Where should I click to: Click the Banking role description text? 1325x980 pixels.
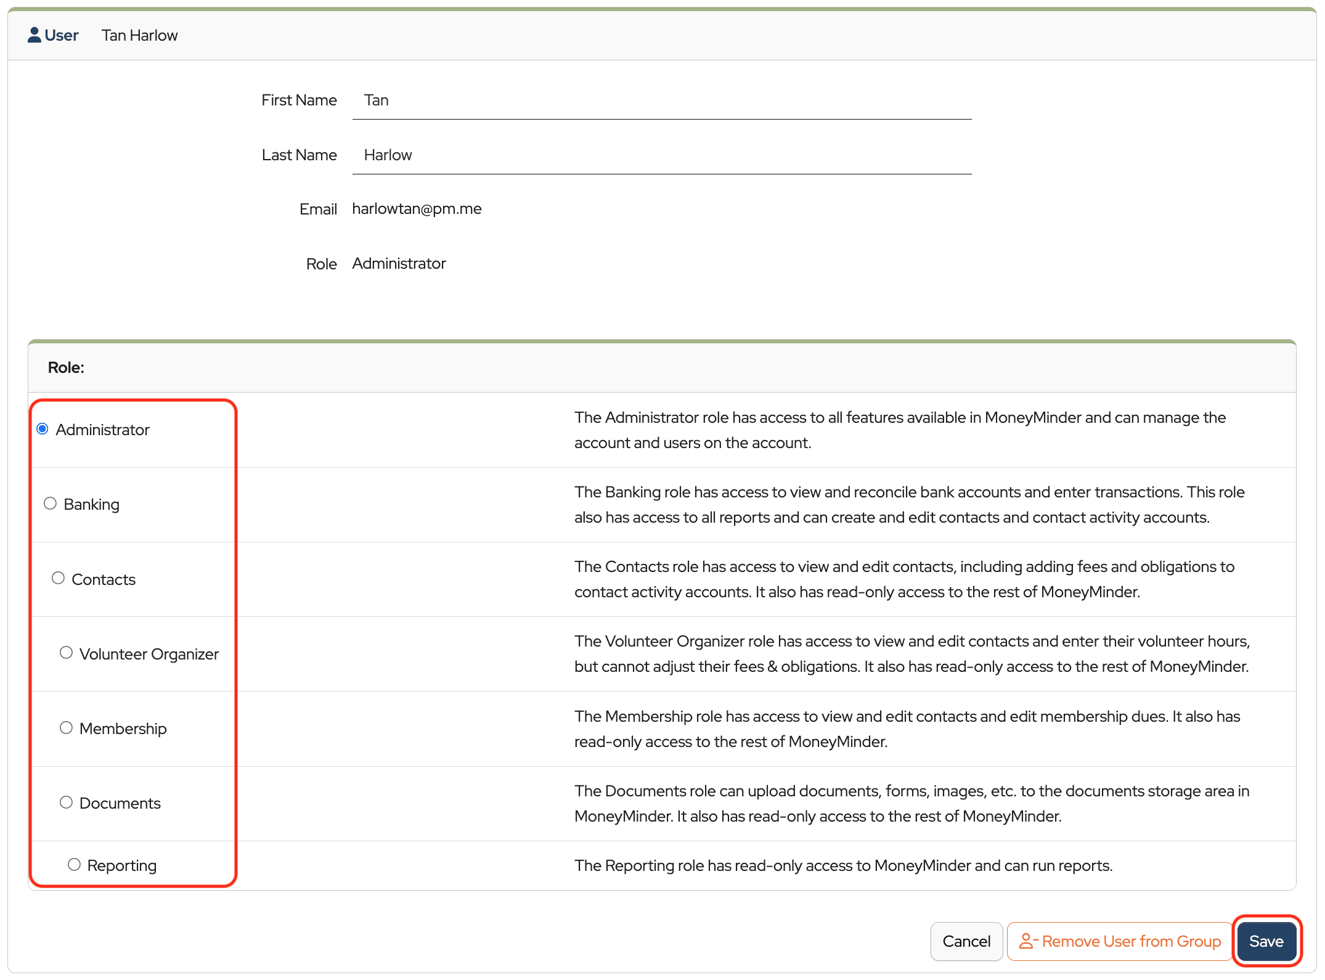(x=910, y=505)
